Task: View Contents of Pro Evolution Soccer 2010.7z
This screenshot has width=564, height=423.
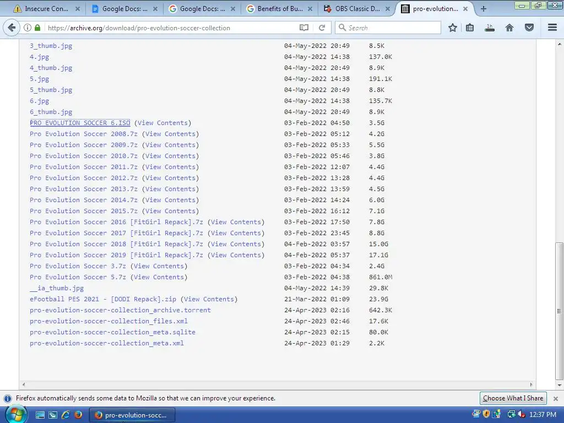Action: coord(170,156)
